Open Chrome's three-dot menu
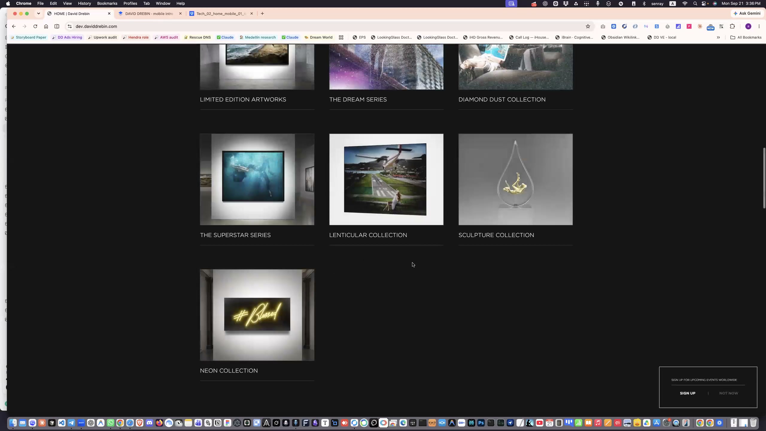 tap(759, 26)
